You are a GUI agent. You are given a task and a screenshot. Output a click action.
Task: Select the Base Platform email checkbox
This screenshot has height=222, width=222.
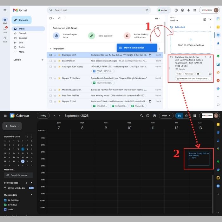coord(50,61)
